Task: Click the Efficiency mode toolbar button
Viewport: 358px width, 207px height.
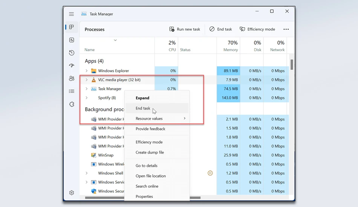Action: pyautogui.click(x=257, y=29)
